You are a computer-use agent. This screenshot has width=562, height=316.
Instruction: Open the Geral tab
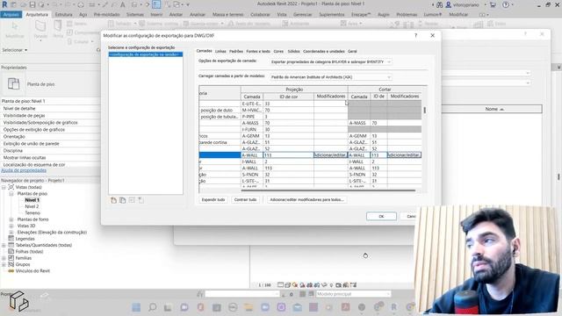352,51
